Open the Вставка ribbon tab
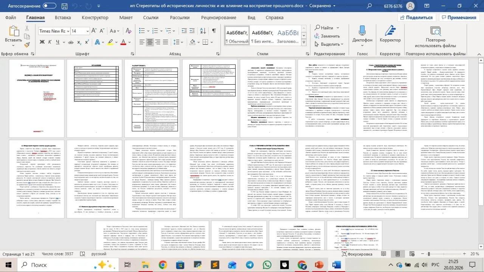484x272 pixels. point(63,17)
